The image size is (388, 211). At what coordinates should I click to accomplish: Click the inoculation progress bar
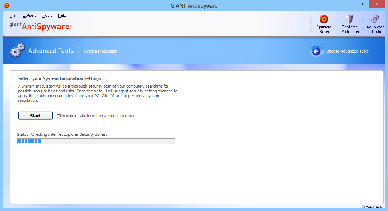point(96,141)
